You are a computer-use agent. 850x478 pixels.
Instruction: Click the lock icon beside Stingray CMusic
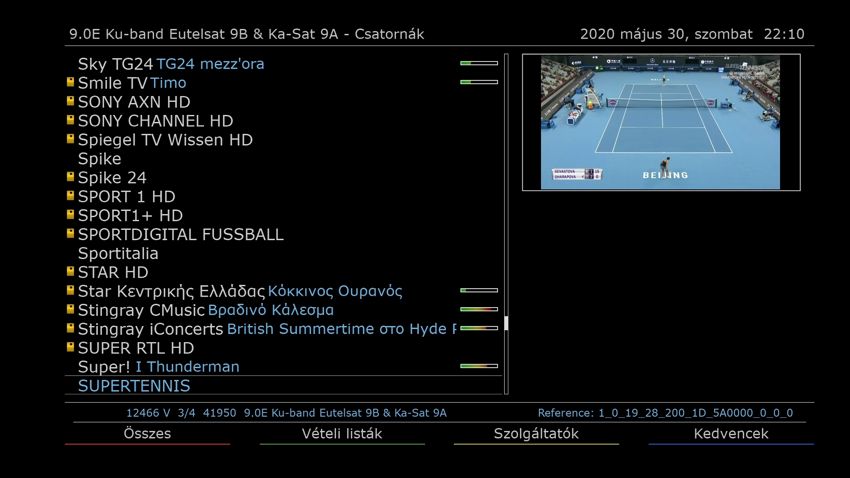70,309
